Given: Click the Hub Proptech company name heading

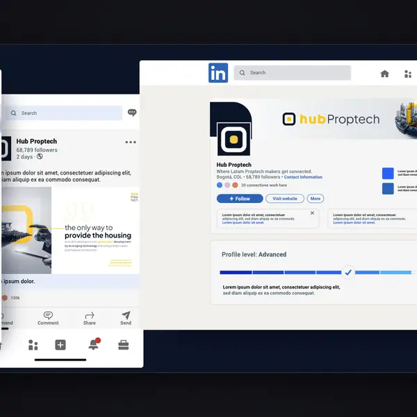Looking at the screenshot, I should [x=234, y=165].
